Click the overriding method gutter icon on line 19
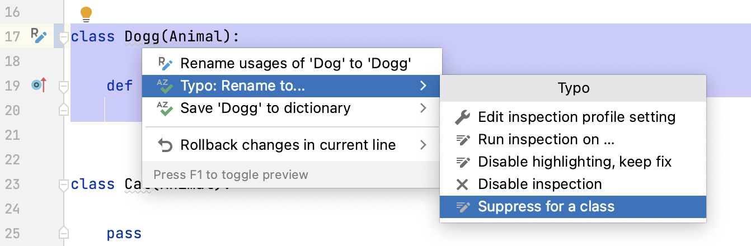The width and height of the screenshot is (751, 246). point(38,86)
